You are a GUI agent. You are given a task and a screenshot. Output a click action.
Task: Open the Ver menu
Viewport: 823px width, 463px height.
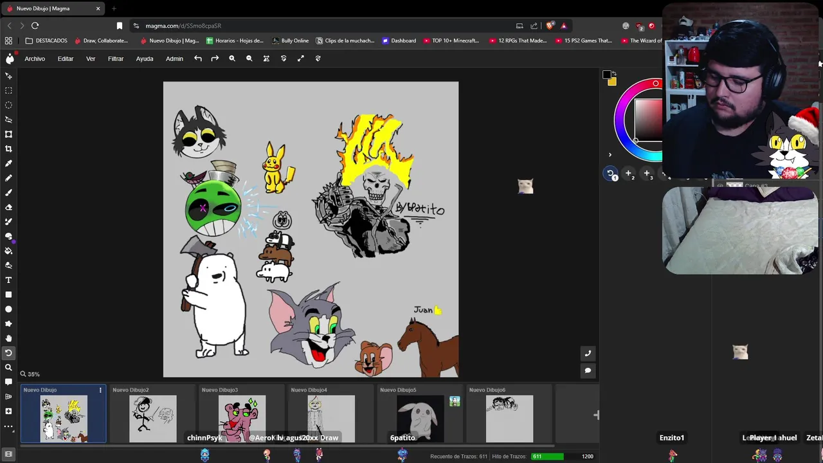coord(91,59)
